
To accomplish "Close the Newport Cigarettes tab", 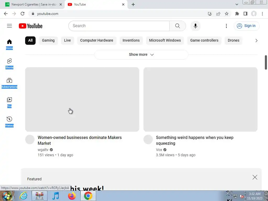I will 61,4.
